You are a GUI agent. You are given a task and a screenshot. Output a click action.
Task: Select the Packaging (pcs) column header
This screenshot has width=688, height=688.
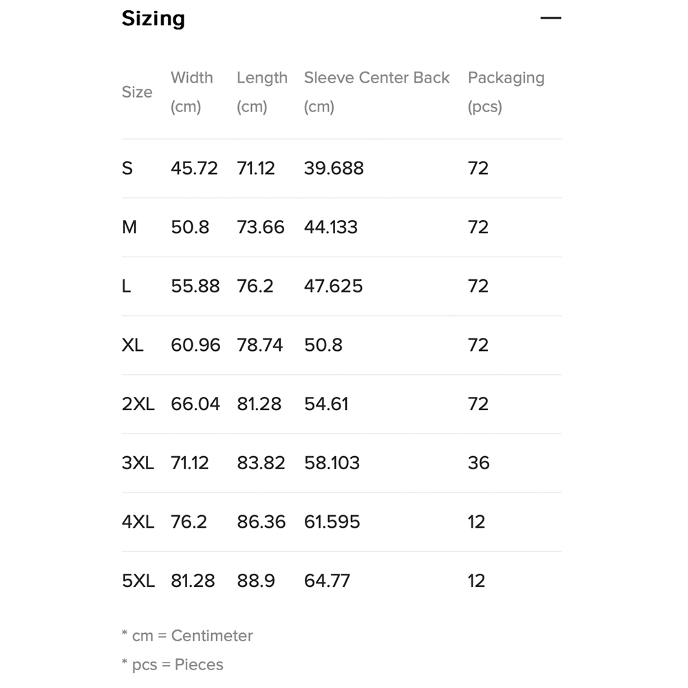point(506,92)
